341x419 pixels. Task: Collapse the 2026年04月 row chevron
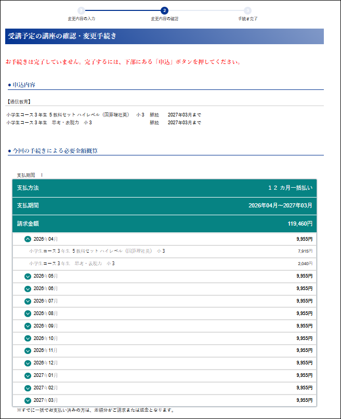28,239
